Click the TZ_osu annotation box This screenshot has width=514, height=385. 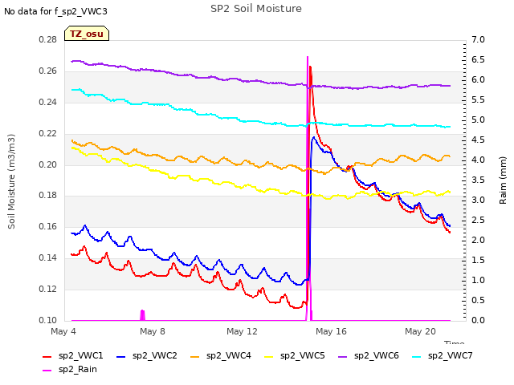click(x=87, y=34)
